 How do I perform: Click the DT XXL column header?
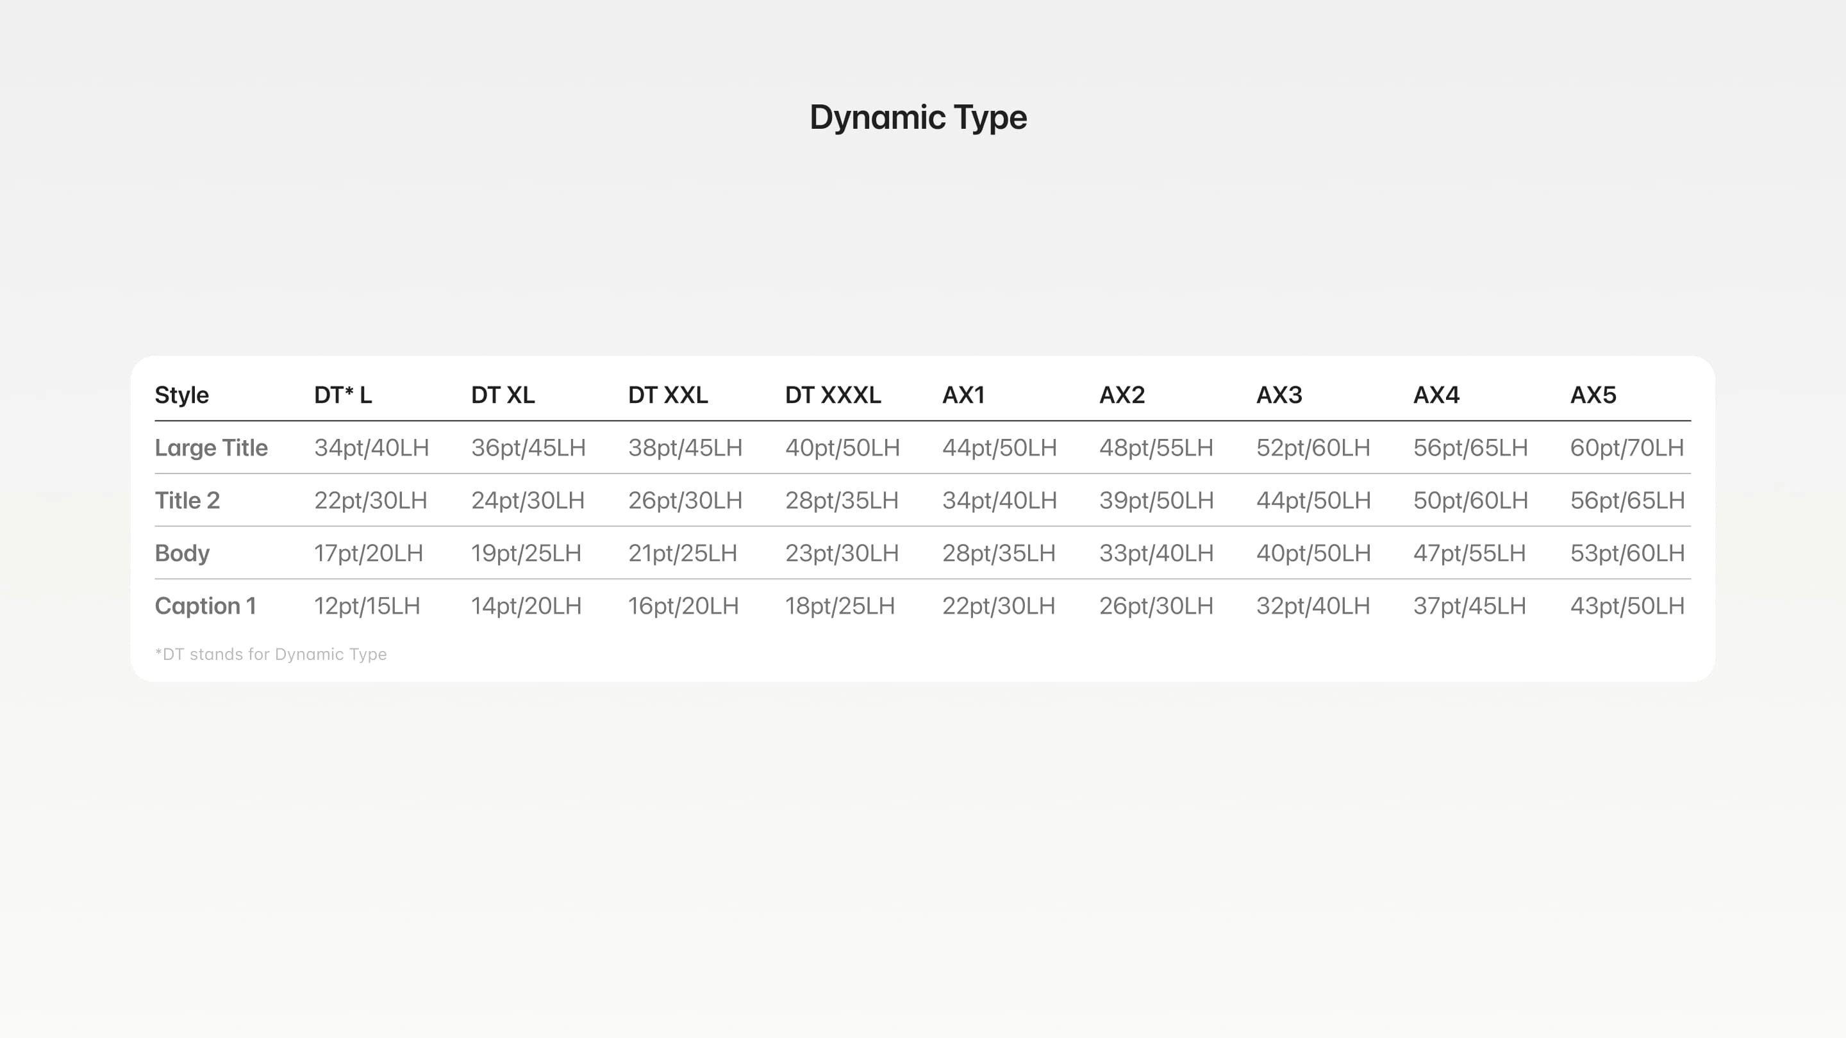coord(668,395)
